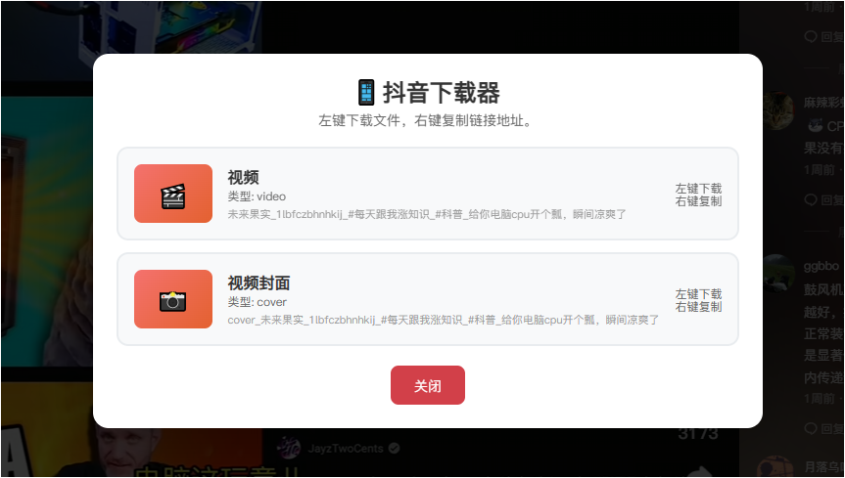The width and height of the screenshot is (845, 478).
Task: Click the JayzTwoCents channel avatar in the background
Action: coord(288,448)
